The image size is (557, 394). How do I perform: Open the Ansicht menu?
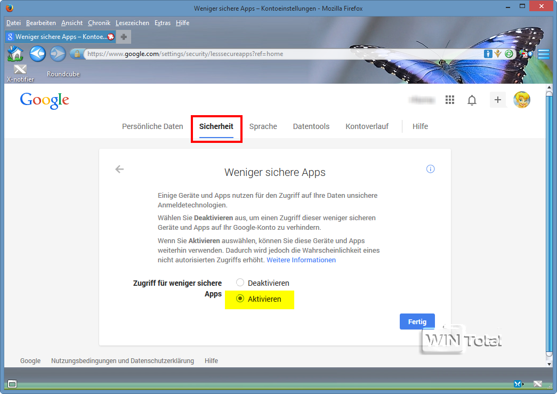72,23
